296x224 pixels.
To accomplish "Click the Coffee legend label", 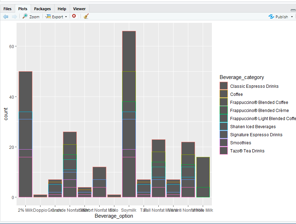I will 237,94.
